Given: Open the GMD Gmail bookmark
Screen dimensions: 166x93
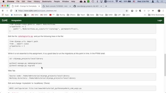Looking at the screenshot, I should pos(44,15).
